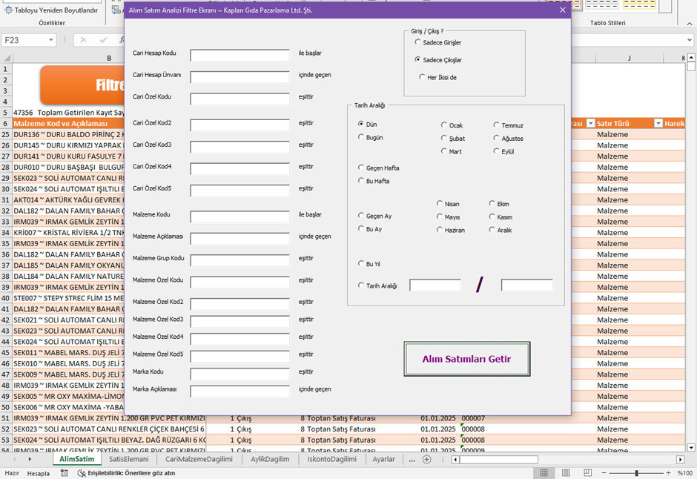Switch to the Ayarlar sheet tab

(x=383, y=459)
